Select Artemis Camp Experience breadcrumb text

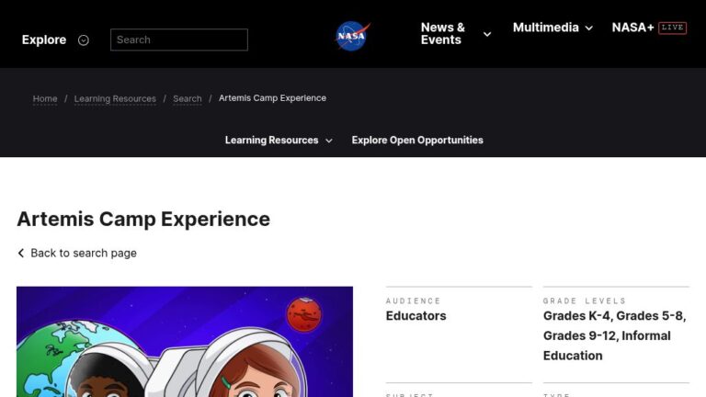click(272, 98)
